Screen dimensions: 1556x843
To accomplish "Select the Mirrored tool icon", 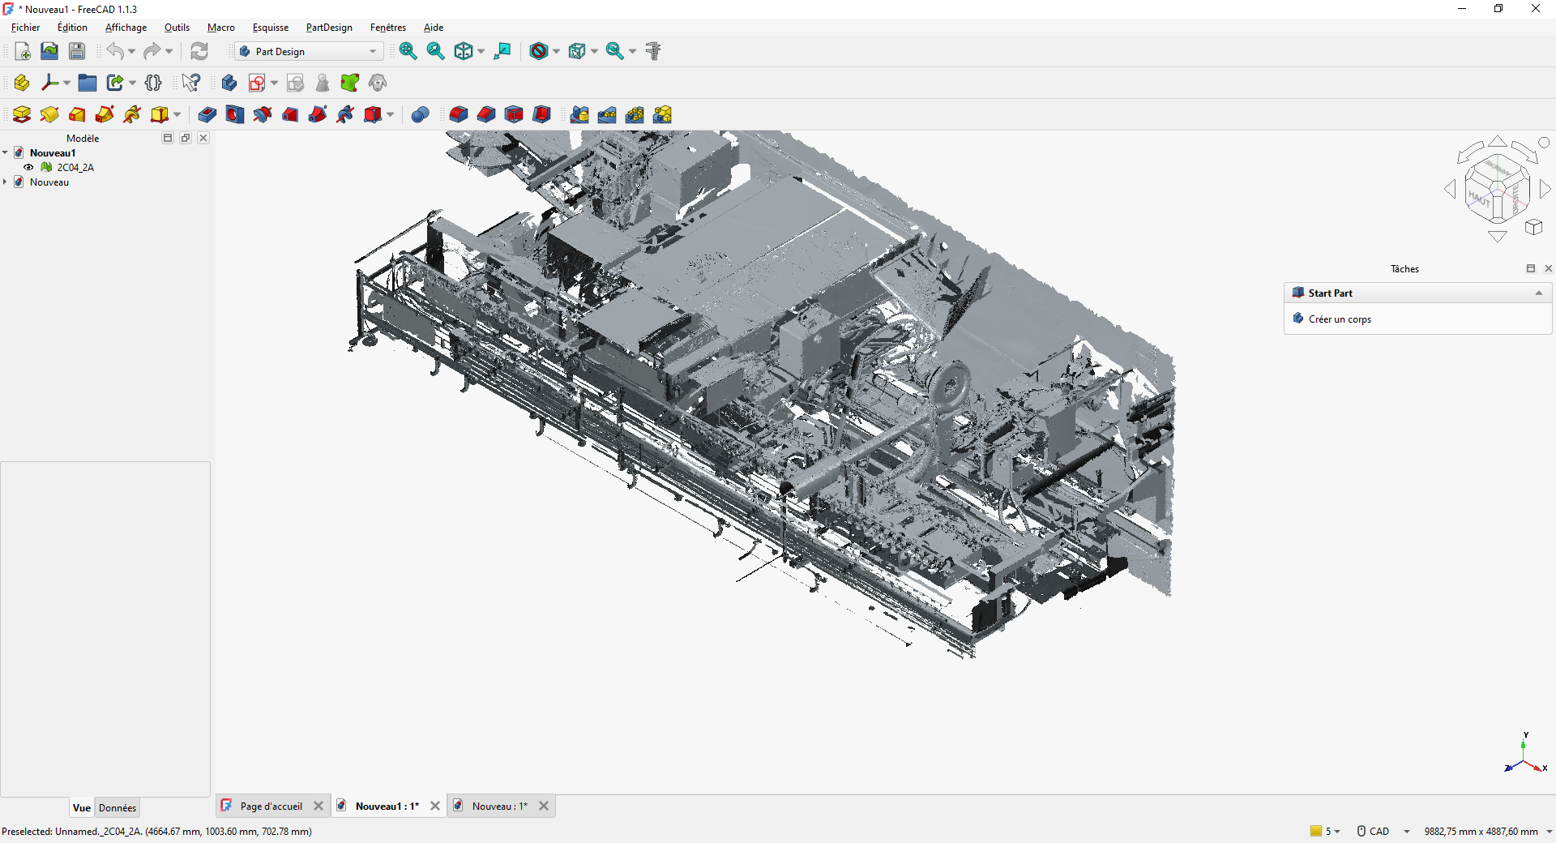I will click(579, 114).
